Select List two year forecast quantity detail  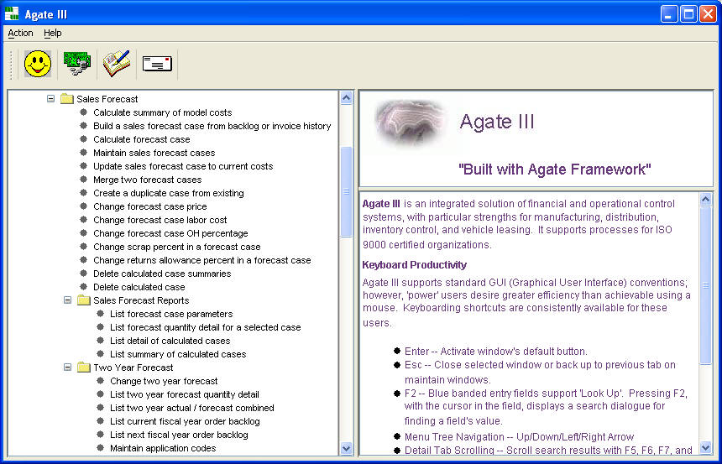pos(184,394)
